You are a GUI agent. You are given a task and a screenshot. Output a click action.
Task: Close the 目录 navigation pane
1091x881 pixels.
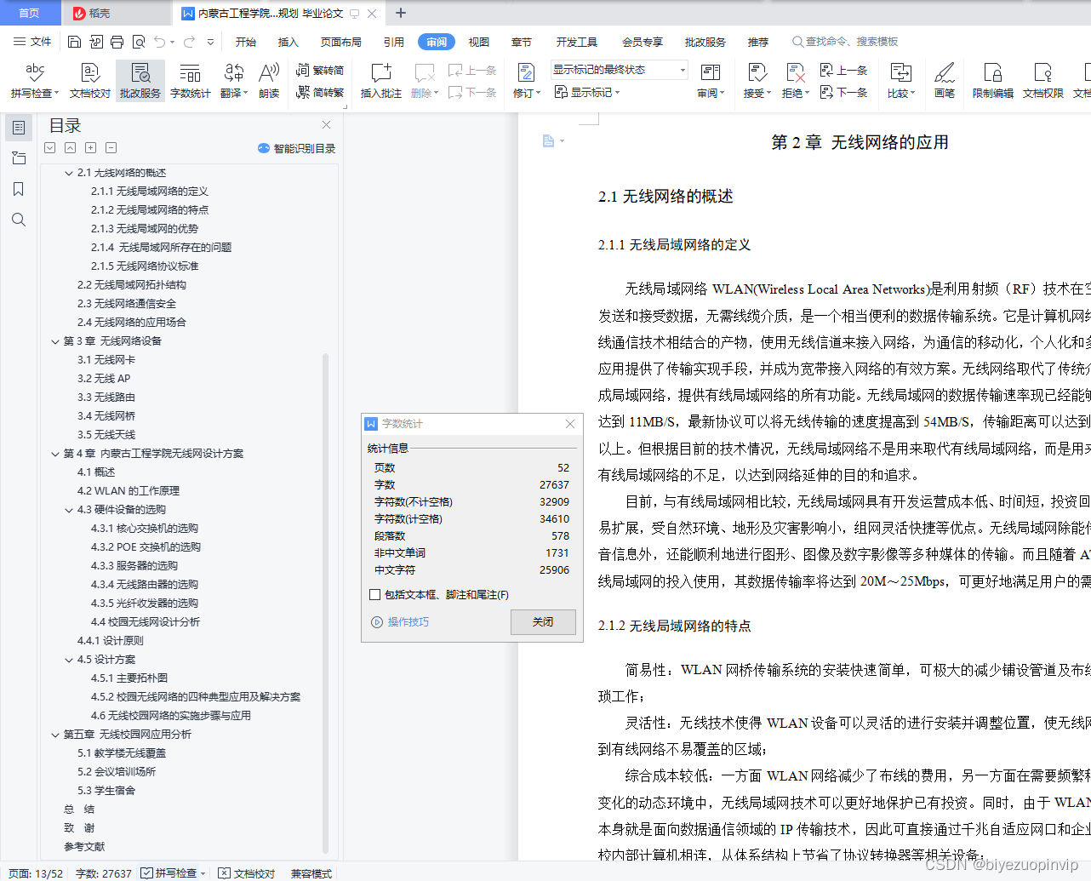(x=326, y=125)
